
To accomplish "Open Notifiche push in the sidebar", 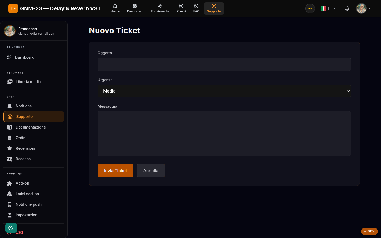I will [34, 204].
